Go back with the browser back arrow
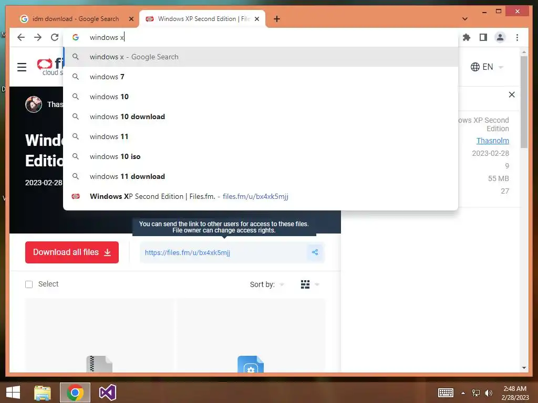This screenshot has height=403, width=538. click(x=21, y=37)
